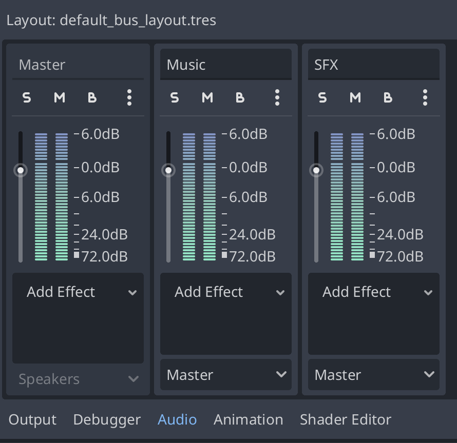Switch to the Output tab
The image size is (457, 443).
coord(32,419)
